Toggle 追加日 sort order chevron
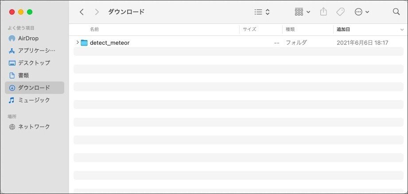 [401, 30]
